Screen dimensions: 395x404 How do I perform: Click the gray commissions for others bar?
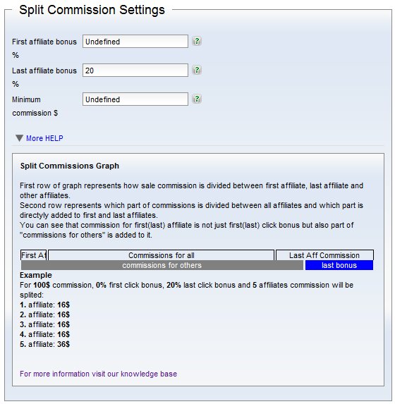(162, 265)
